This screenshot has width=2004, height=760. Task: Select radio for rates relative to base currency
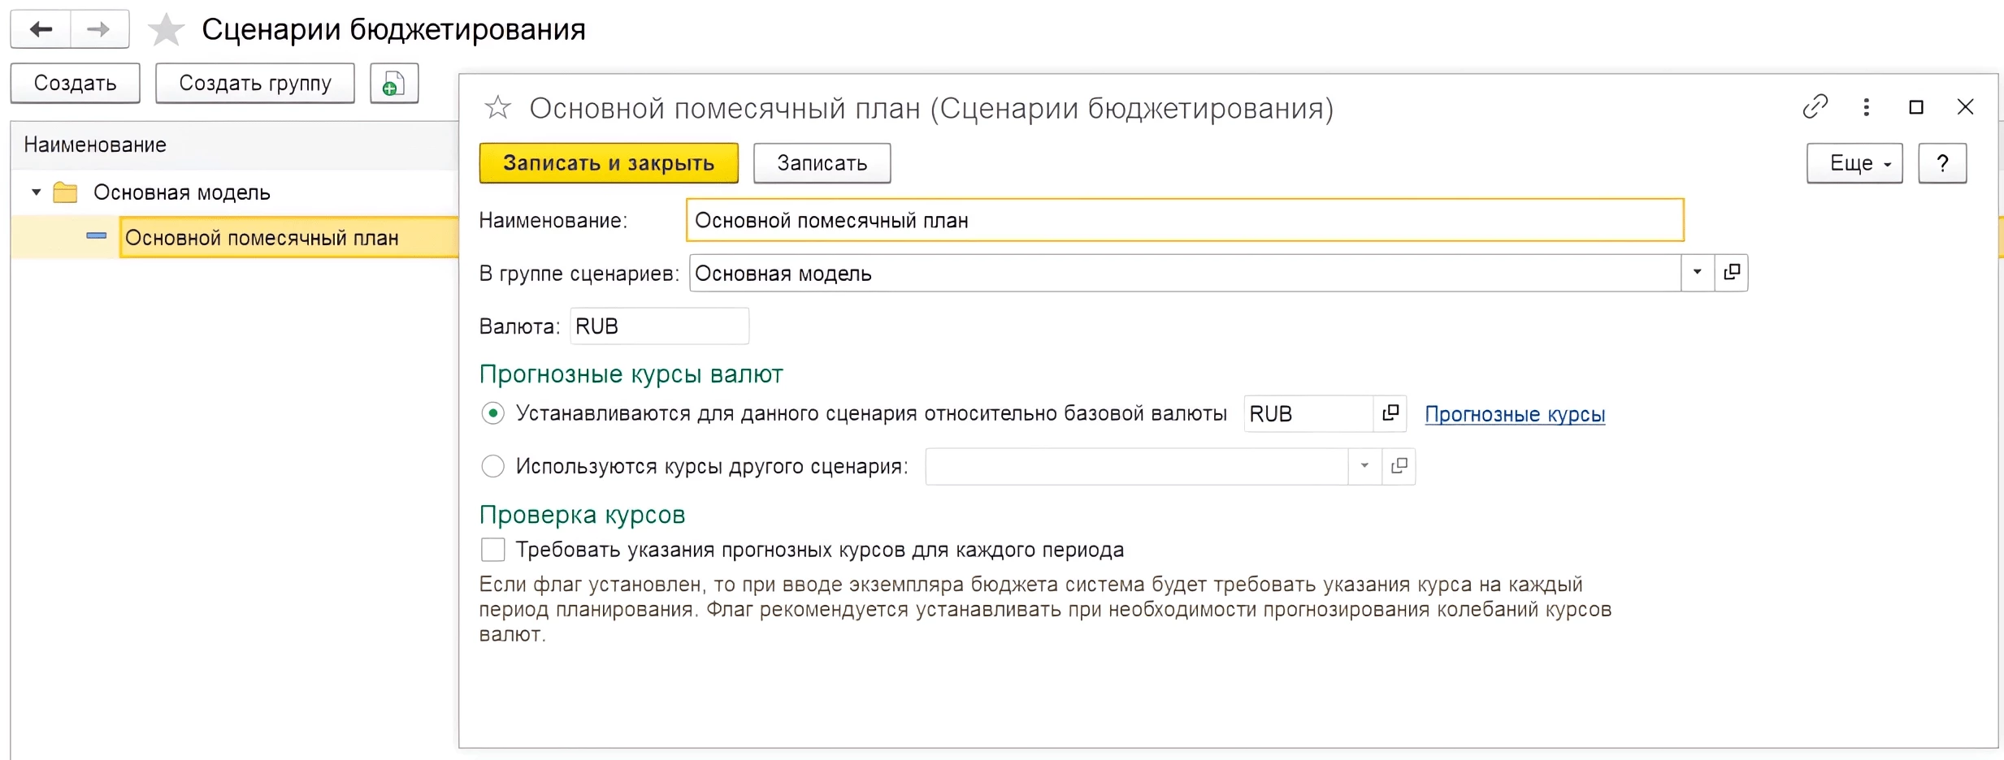click(x=492, y=413)
